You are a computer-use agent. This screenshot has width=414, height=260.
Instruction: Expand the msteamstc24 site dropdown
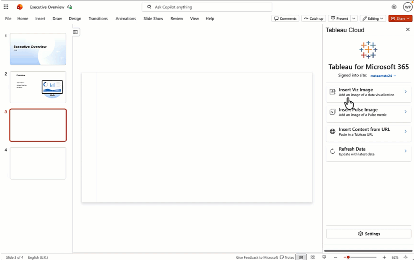click(383, 76)
